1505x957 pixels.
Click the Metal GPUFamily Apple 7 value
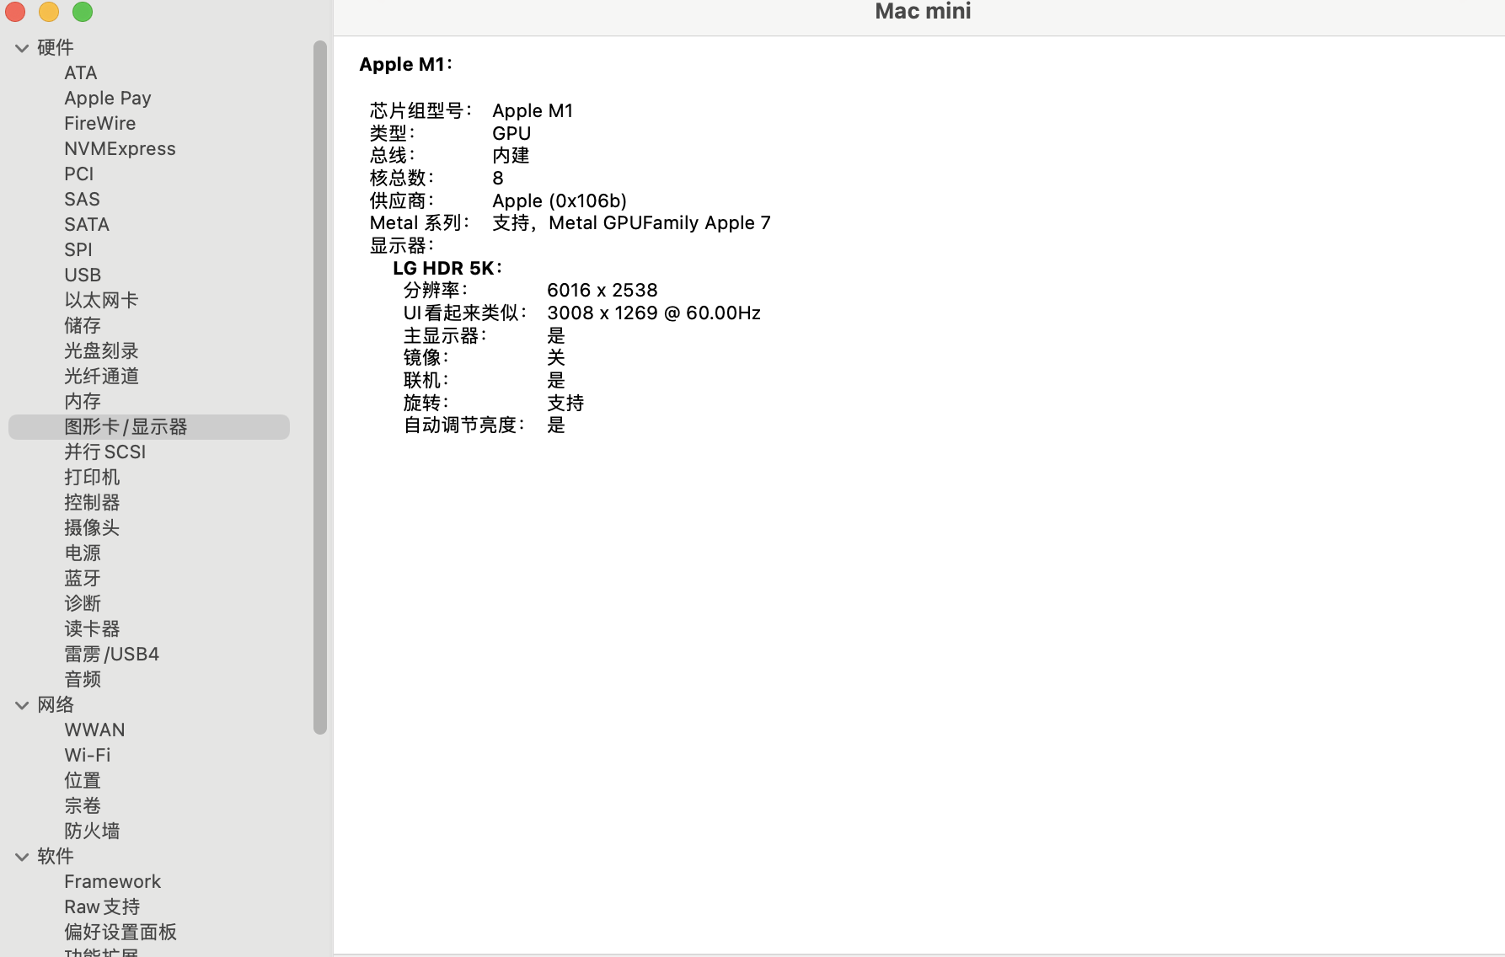[660, 223]
